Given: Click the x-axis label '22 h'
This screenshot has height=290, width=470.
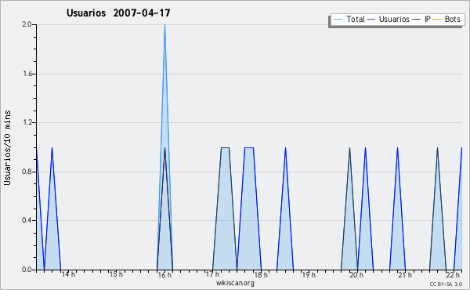Looking at the screenshot, I should (453, 275).
